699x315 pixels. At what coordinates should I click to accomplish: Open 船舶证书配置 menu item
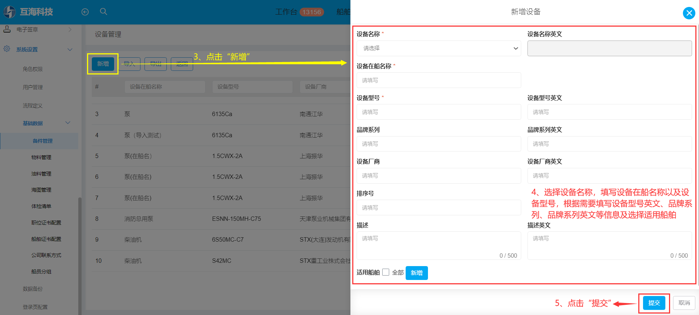pyautogui.click(x=46, y=239)
